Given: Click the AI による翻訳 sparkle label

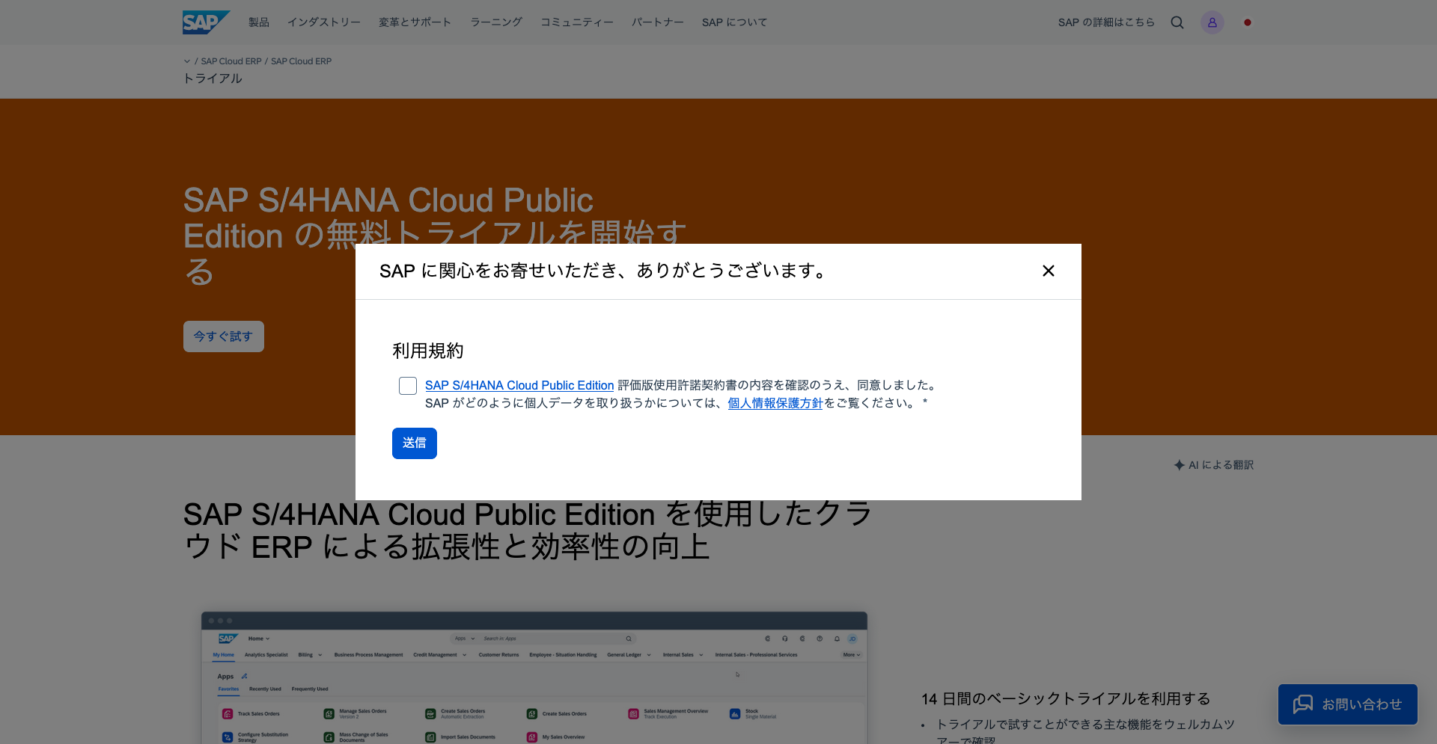Looking at the screenshot, I should pyautogui.click(x=1214, y=465).
